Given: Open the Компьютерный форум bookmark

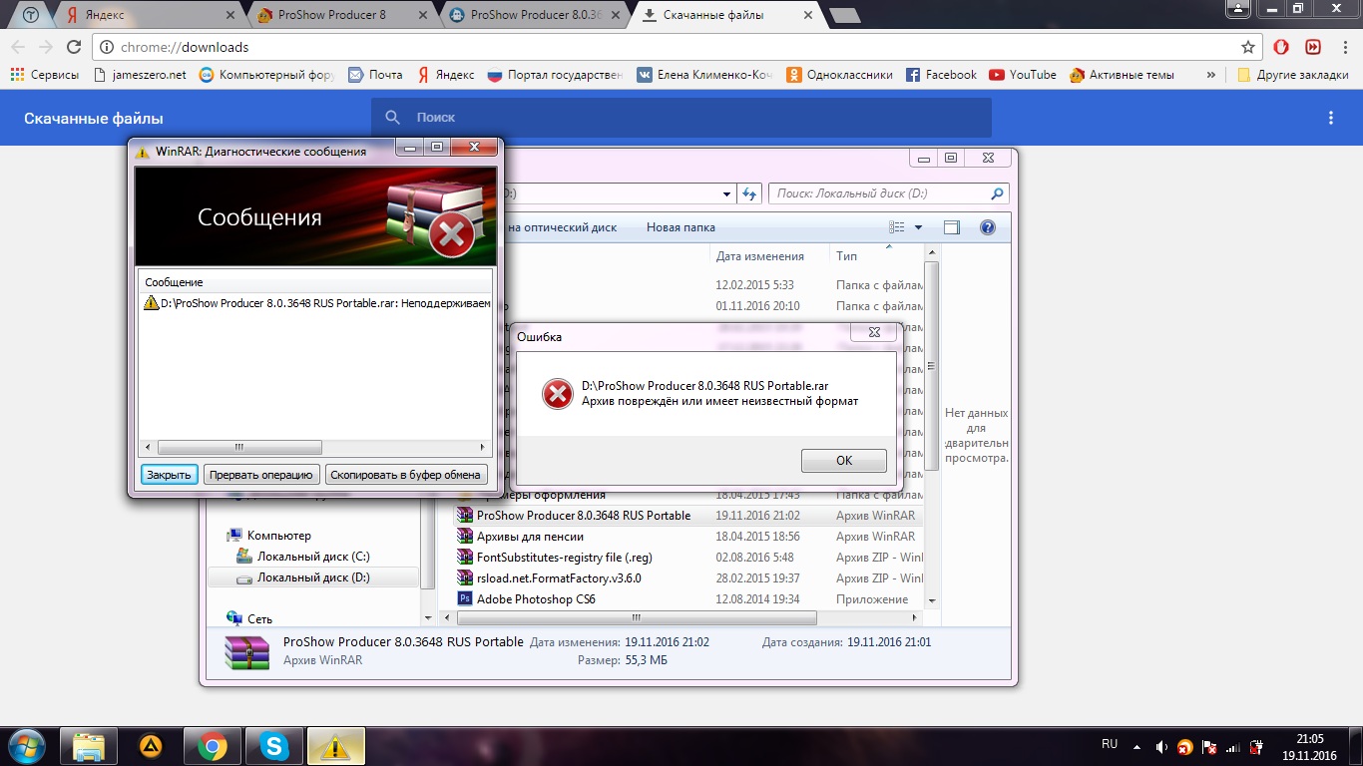Looking at the screenshot, I should (265, 75).
